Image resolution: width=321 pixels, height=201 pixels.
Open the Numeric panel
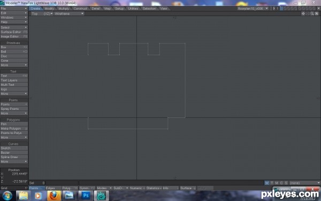click(x=137, y=188)
